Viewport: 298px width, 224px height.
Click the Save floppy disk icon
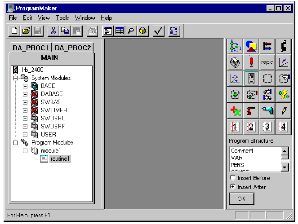coord(38,31)
